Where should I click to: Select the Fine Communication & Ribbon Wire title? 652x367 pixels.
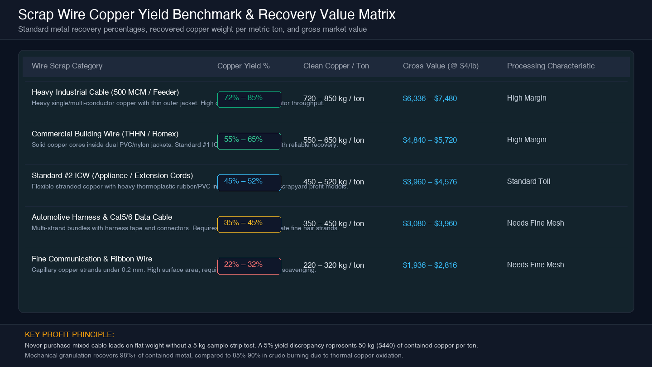(92, 259)
